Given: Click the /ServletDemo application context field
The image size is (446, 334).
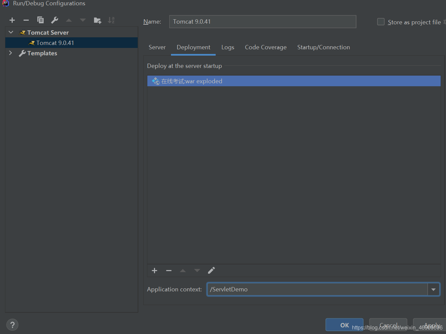Looking at the screenshot, I should [317, 289].
